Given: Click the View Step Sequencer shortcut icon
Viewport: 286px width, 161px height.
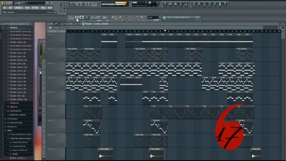Looking at the screenshot, I should (170, 4).
